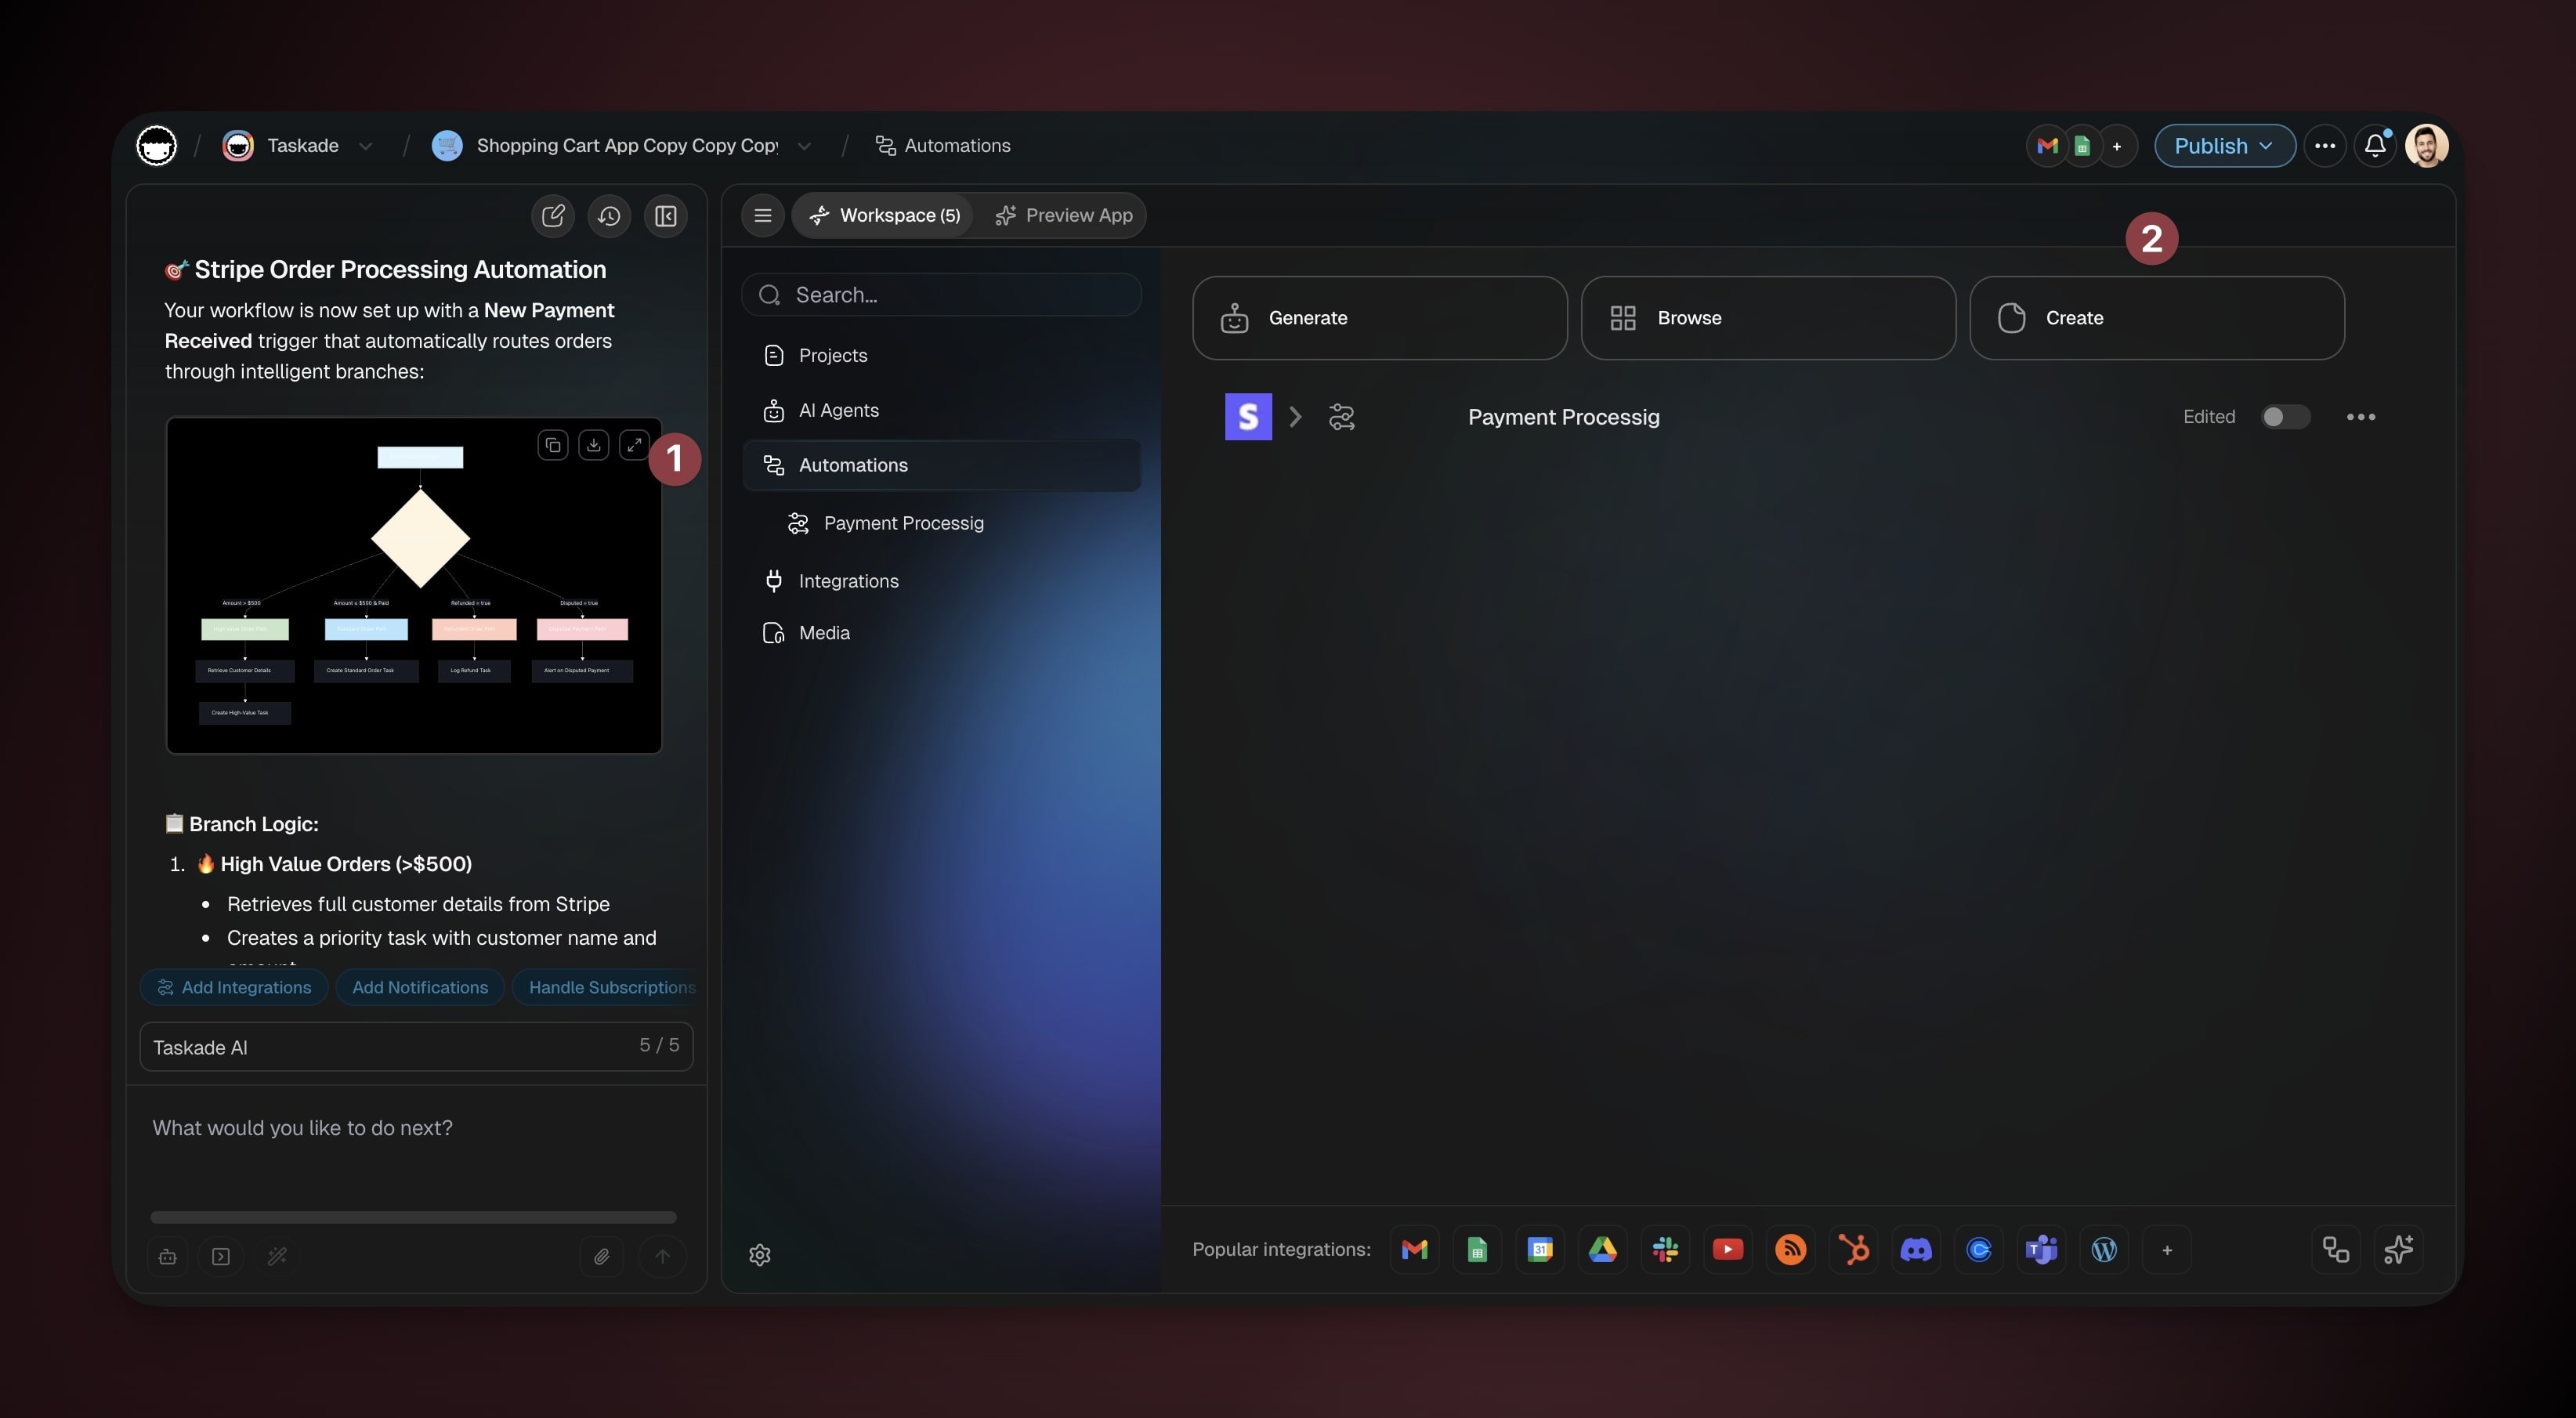Select AI Agents in sidebar
Screen dimensions: 2576x1418
click(x=838, y=410)
